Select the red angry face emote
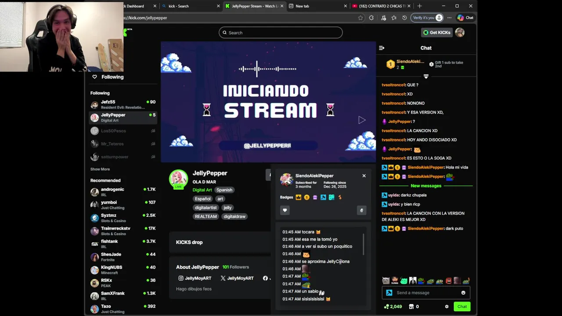This screenshot has height=316, width=562. 448,281
